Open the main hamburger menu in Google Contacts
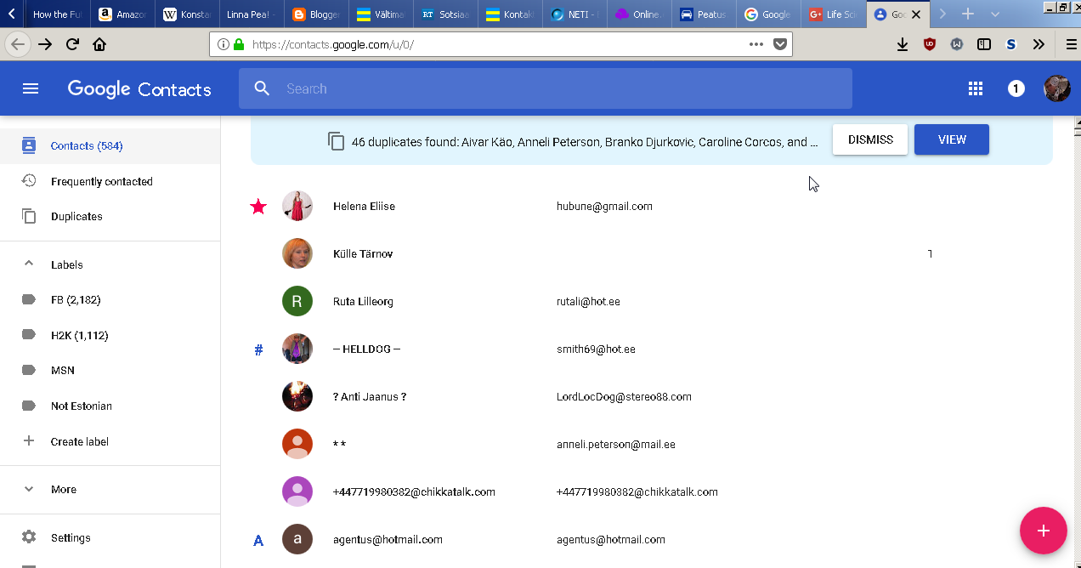Image resolution: width=1081 pixels, height=568 pixels. [x=31, y=88]
